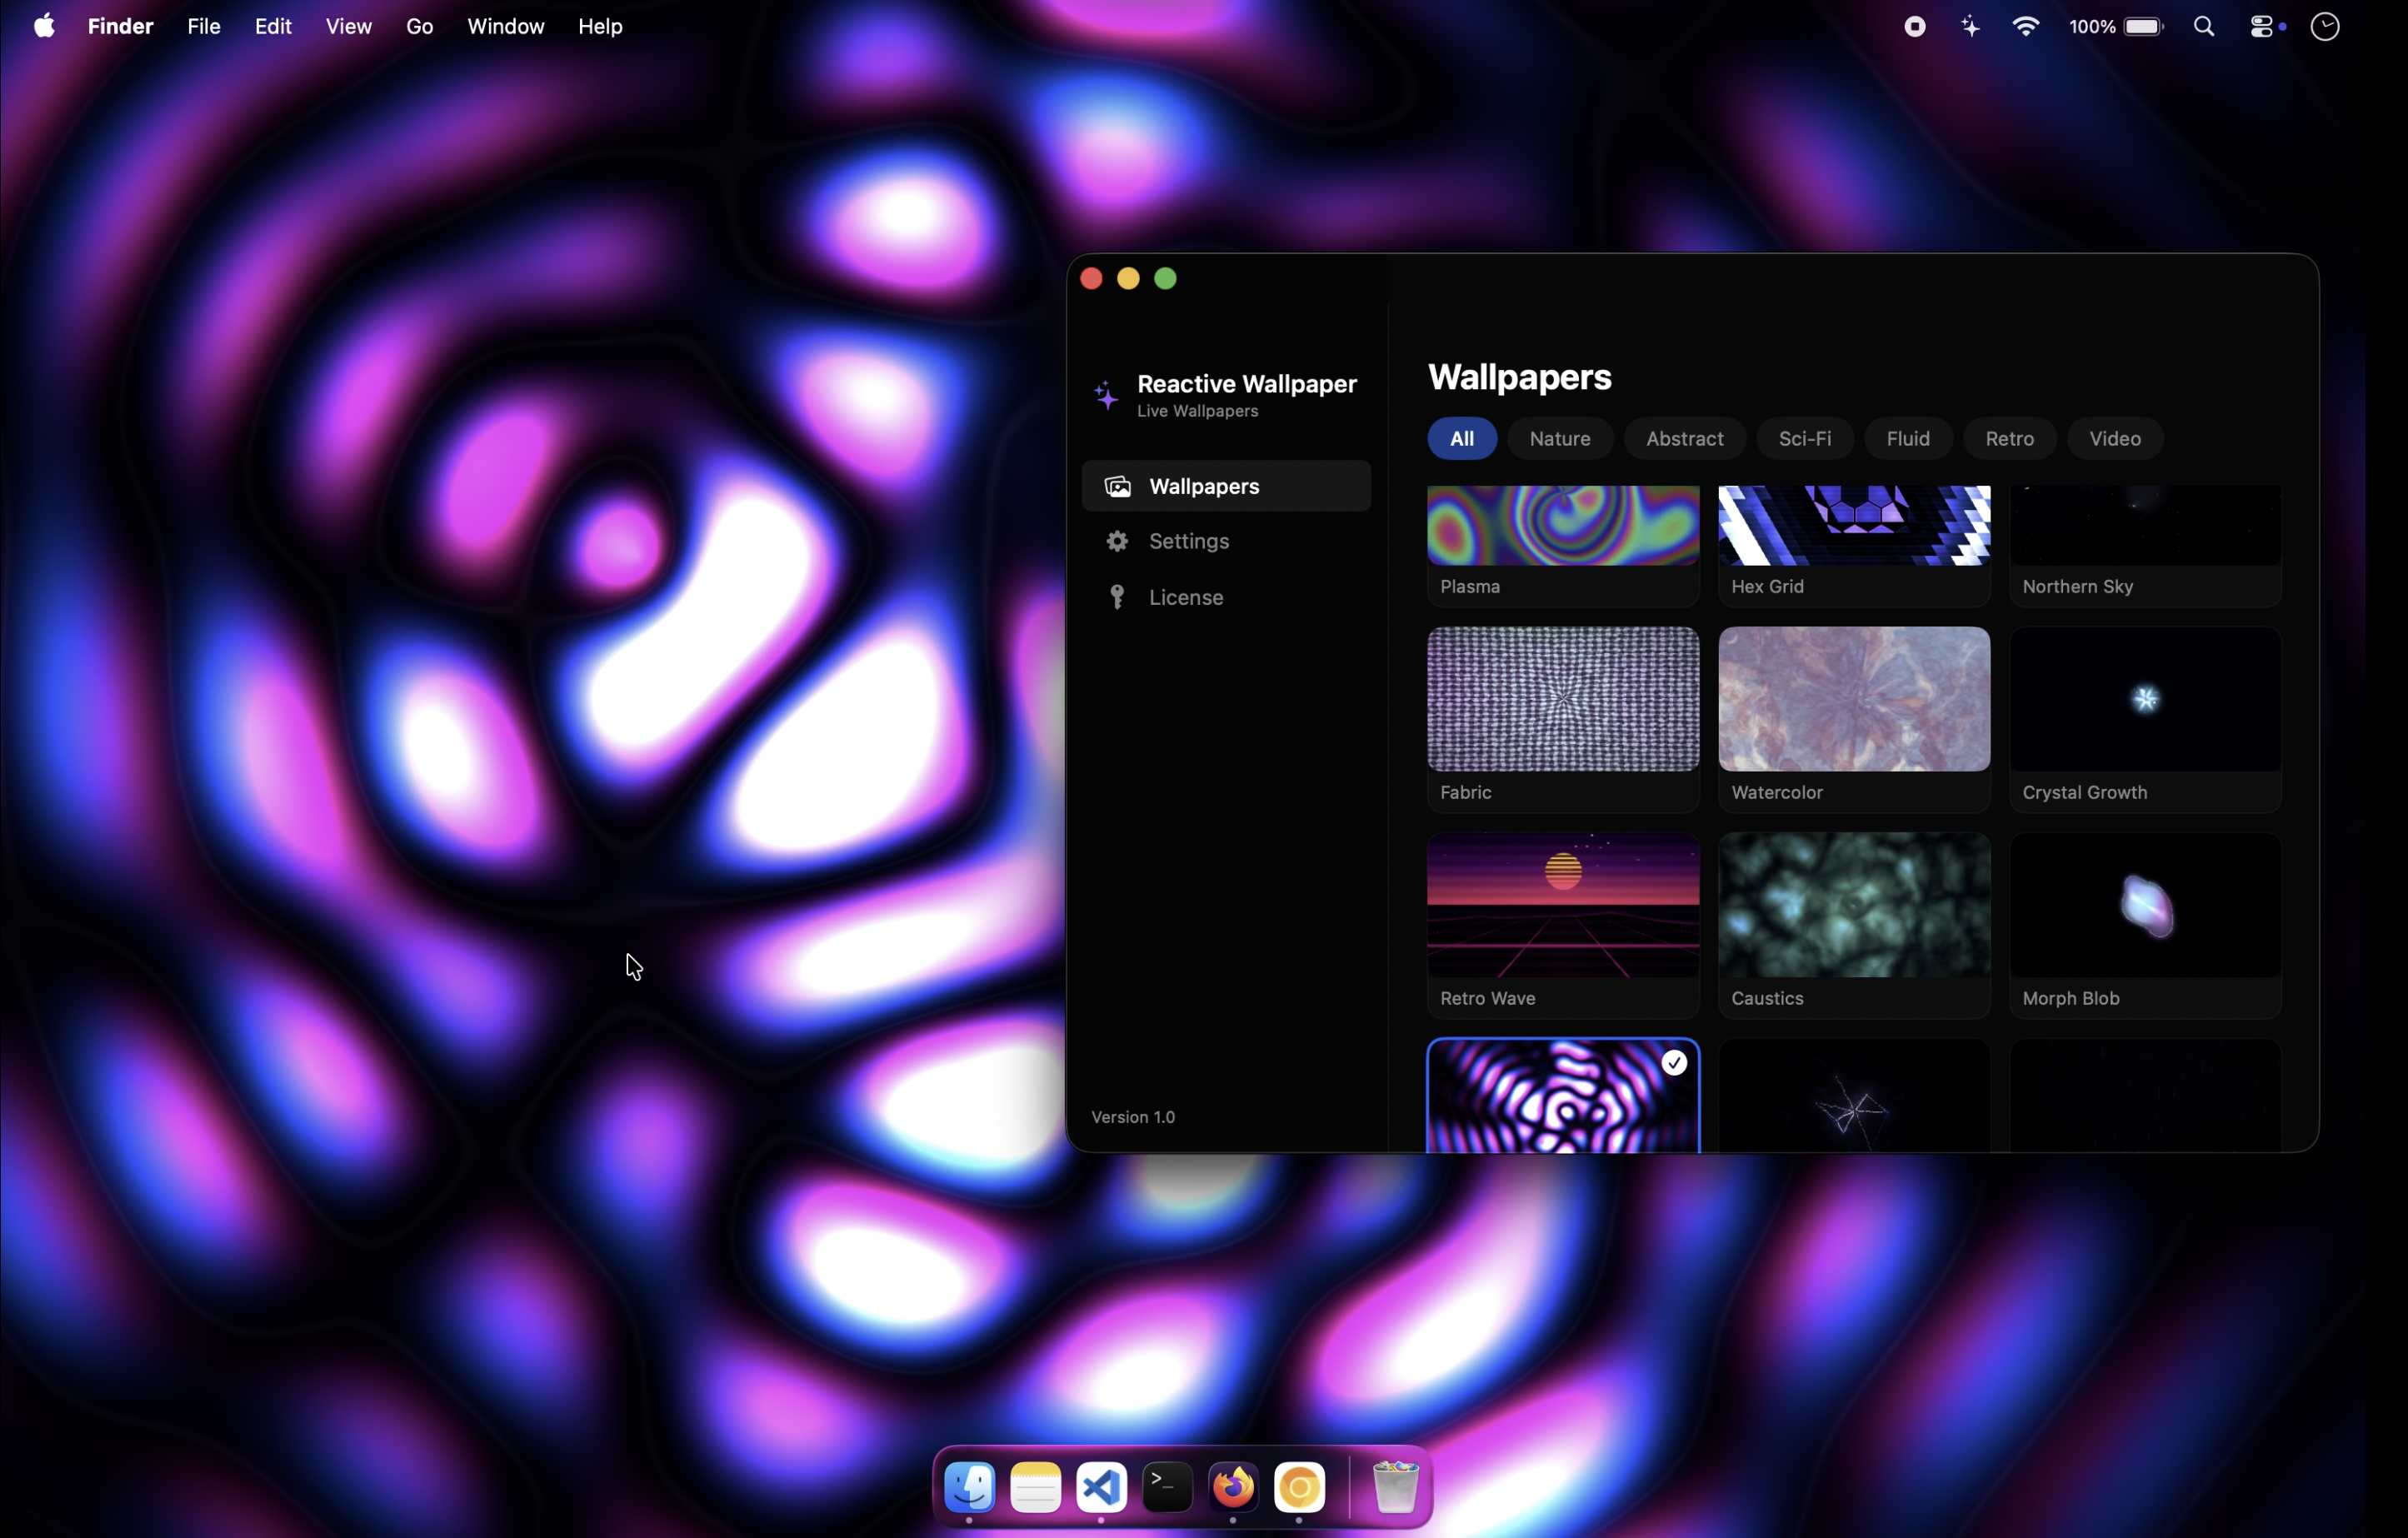This screenshot has width=2408, height=1538.
Task: Open Spotlight search in the menu bar
Action: tap(2203, 26)
